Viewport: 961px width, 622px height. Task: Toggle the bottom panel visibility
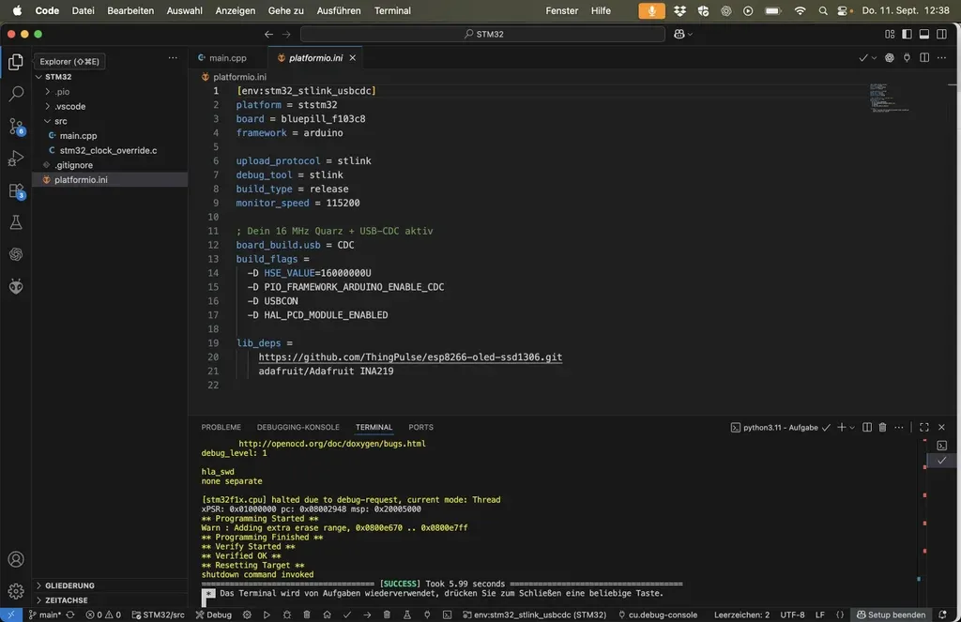pos(923,34)
